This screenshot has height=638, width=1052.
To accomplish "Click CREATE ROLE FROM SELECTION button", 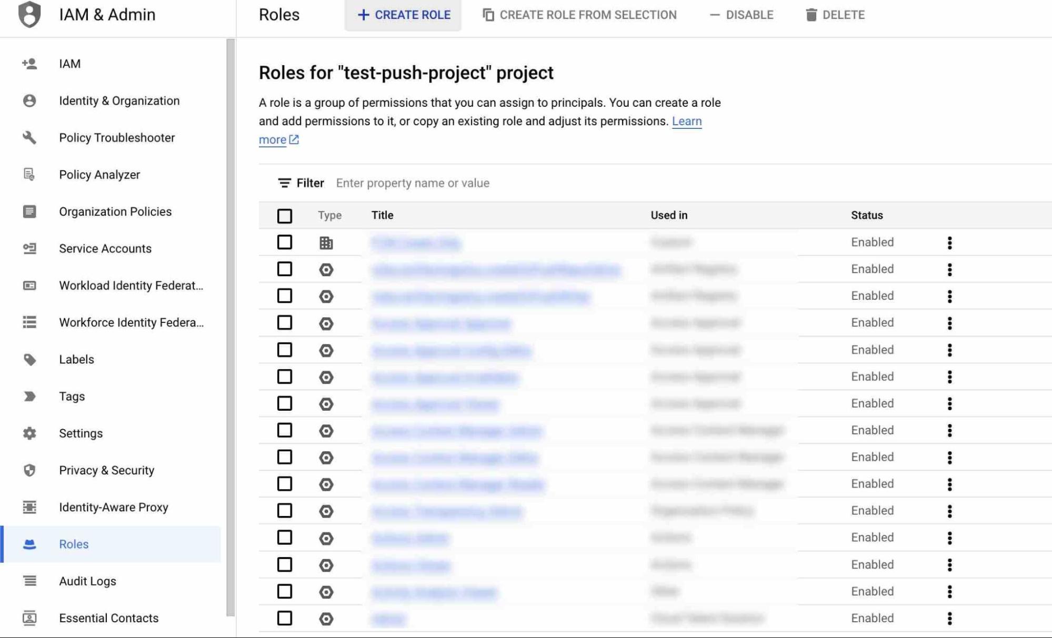I will coord(578,14).
